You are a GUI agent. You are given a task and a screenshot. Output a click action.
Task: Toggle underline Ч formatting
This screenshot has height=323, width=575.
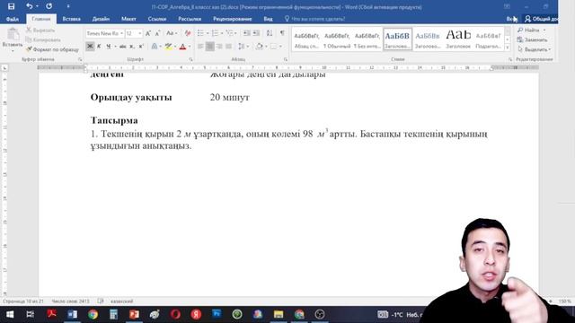(108, 46)
